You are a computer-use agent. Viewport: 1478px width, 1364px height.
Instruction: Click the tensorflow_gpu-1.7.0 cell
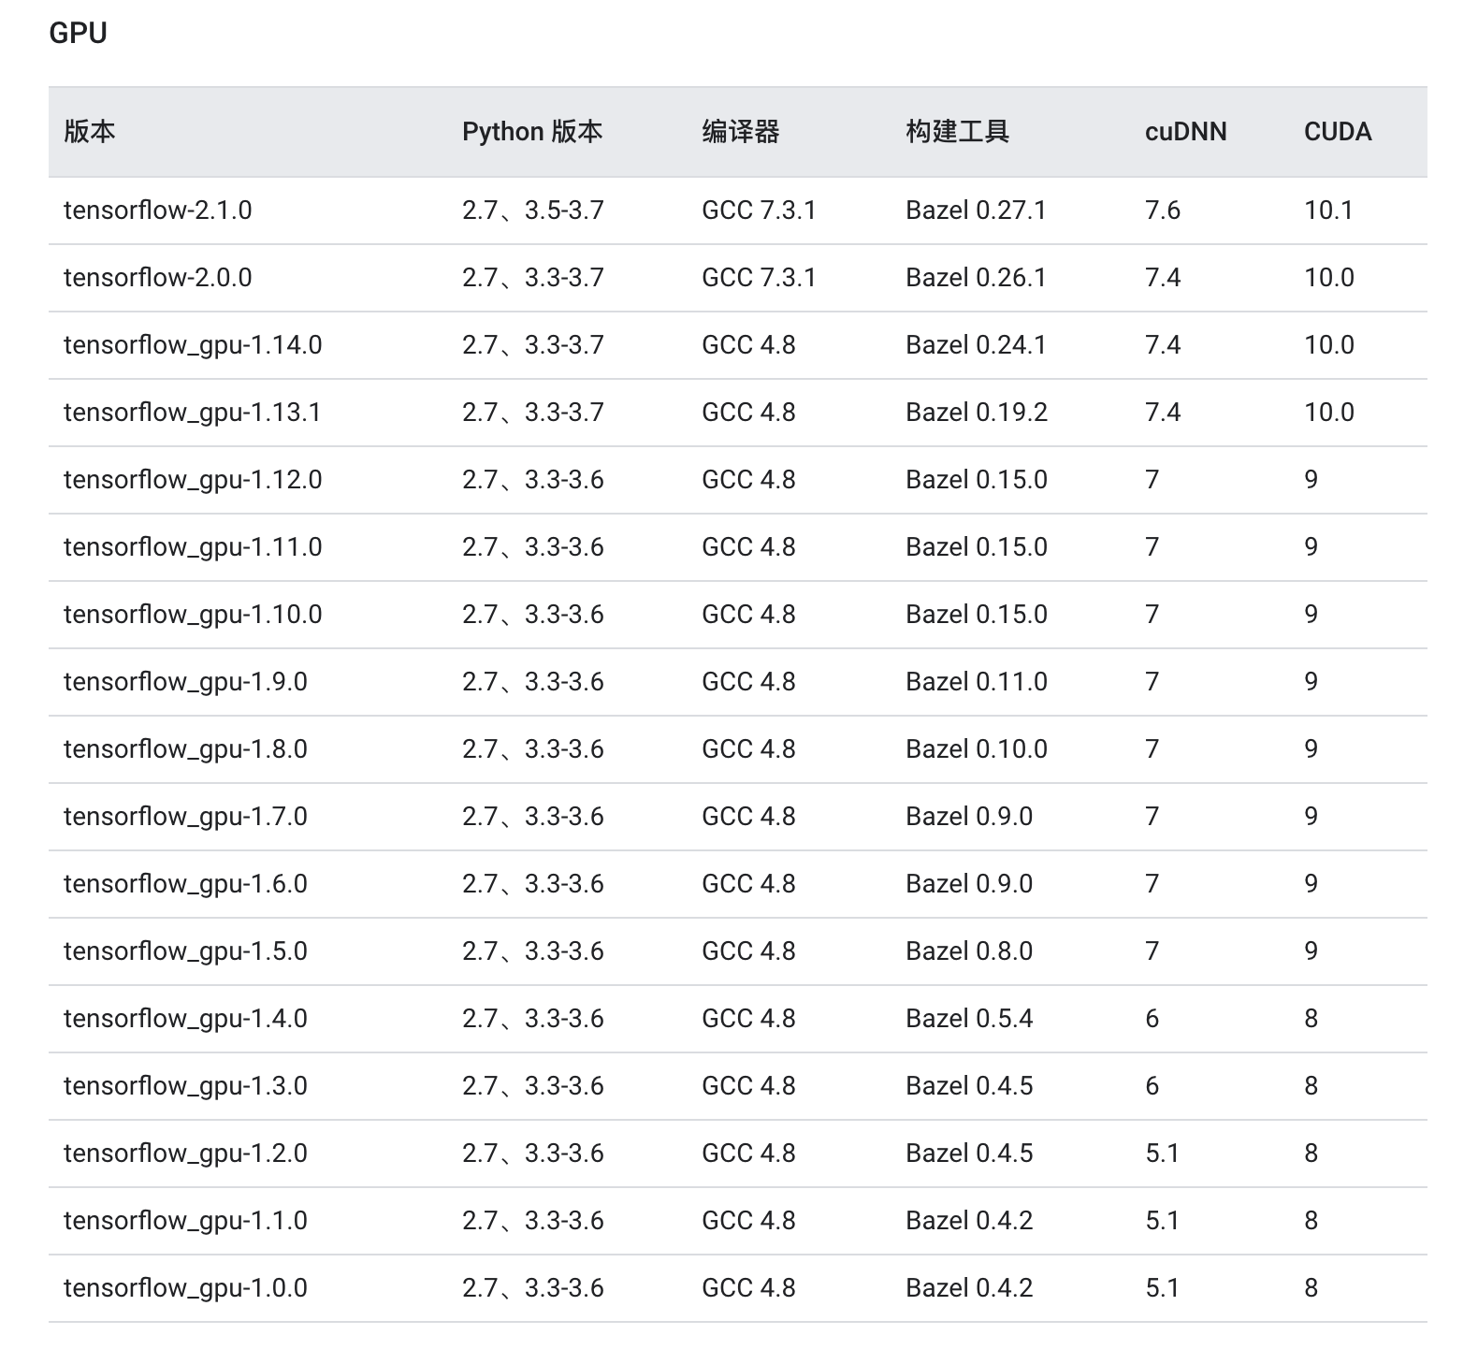pos(185,817)
